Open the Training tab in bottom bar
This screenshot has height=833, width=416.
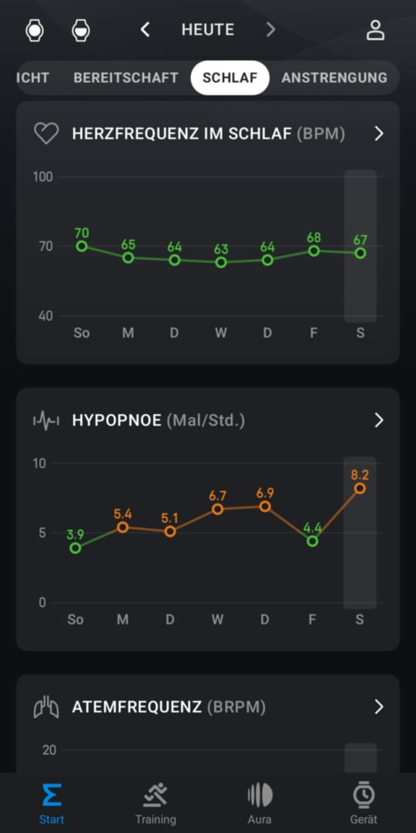[x=155, y=803]
